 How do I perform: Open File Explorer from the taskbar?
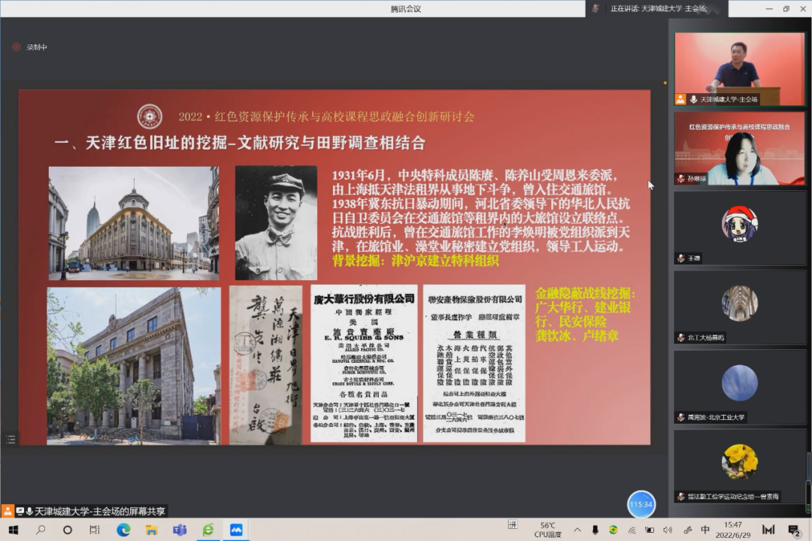pos(151,530)
